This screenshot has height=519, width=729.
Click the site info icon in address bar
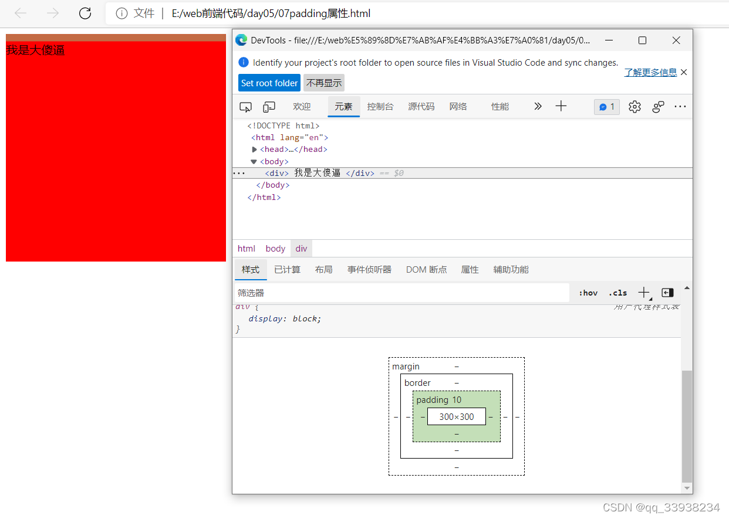point(122,13)
